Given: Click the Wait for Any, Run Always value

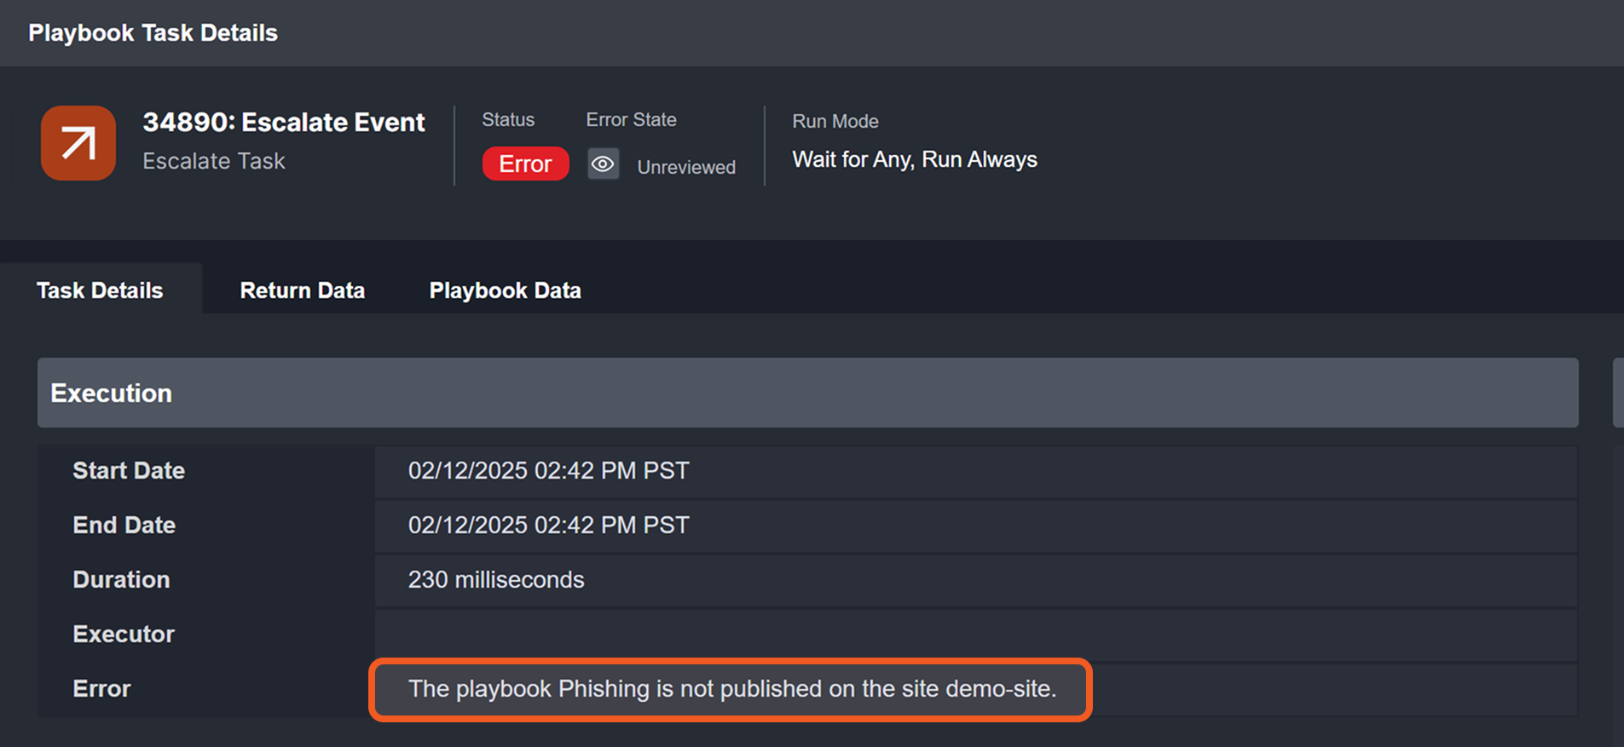Looking at the screenshot, I should (915, 160).
